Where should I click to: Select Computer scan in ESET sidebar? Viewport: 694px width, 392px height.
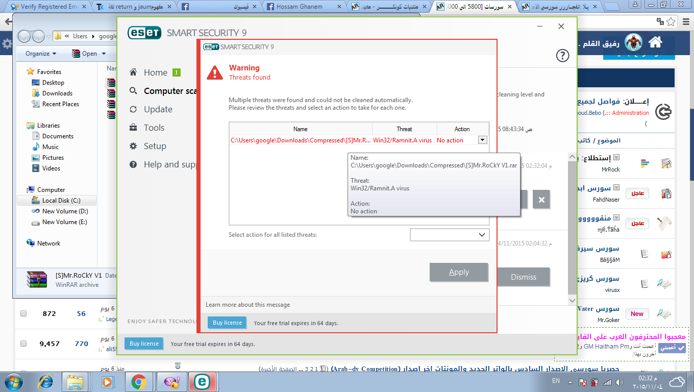163,91
